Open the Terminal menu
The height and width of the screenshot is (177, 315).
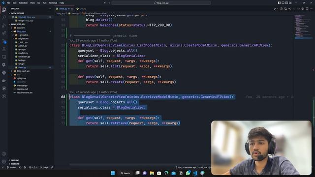coord(53,3)
